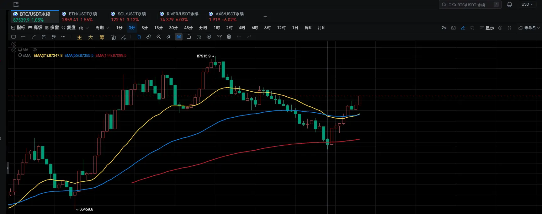Open the 周期 period dropdown

(x=102, y=28)
